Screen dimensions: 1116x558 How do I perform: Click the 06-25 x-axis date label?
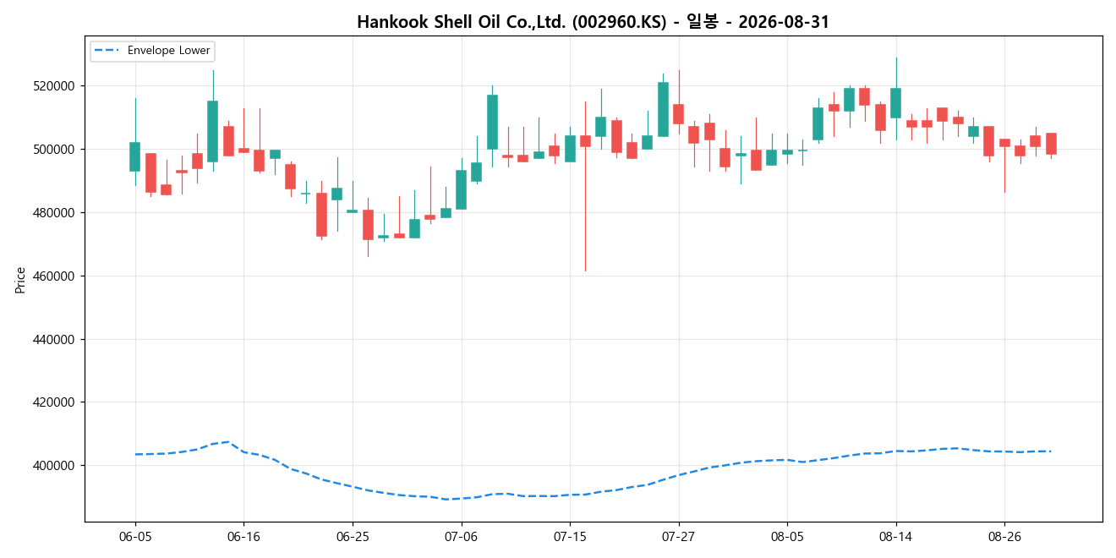pos(353,536)
